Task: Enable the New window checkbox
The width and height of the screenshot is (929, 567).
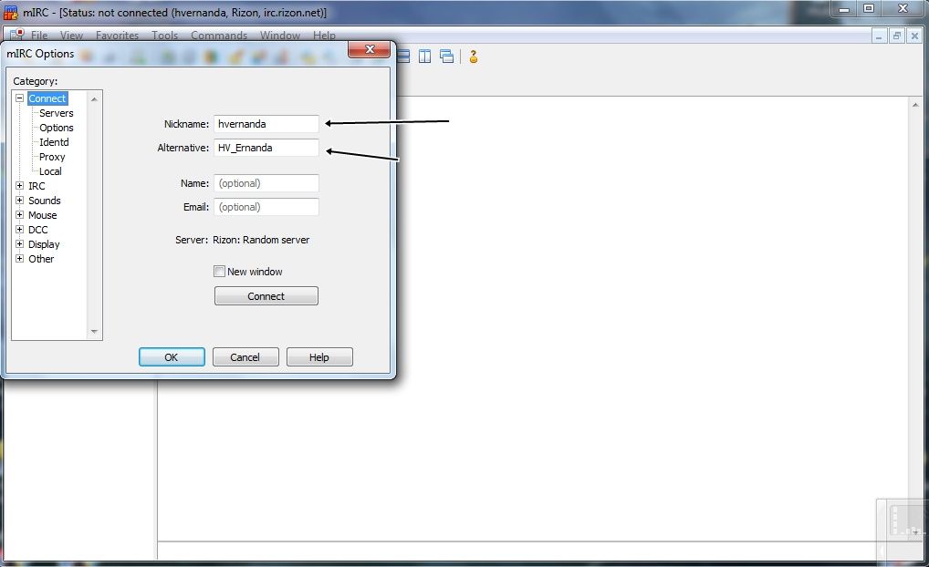Action: tap(219, 272)
